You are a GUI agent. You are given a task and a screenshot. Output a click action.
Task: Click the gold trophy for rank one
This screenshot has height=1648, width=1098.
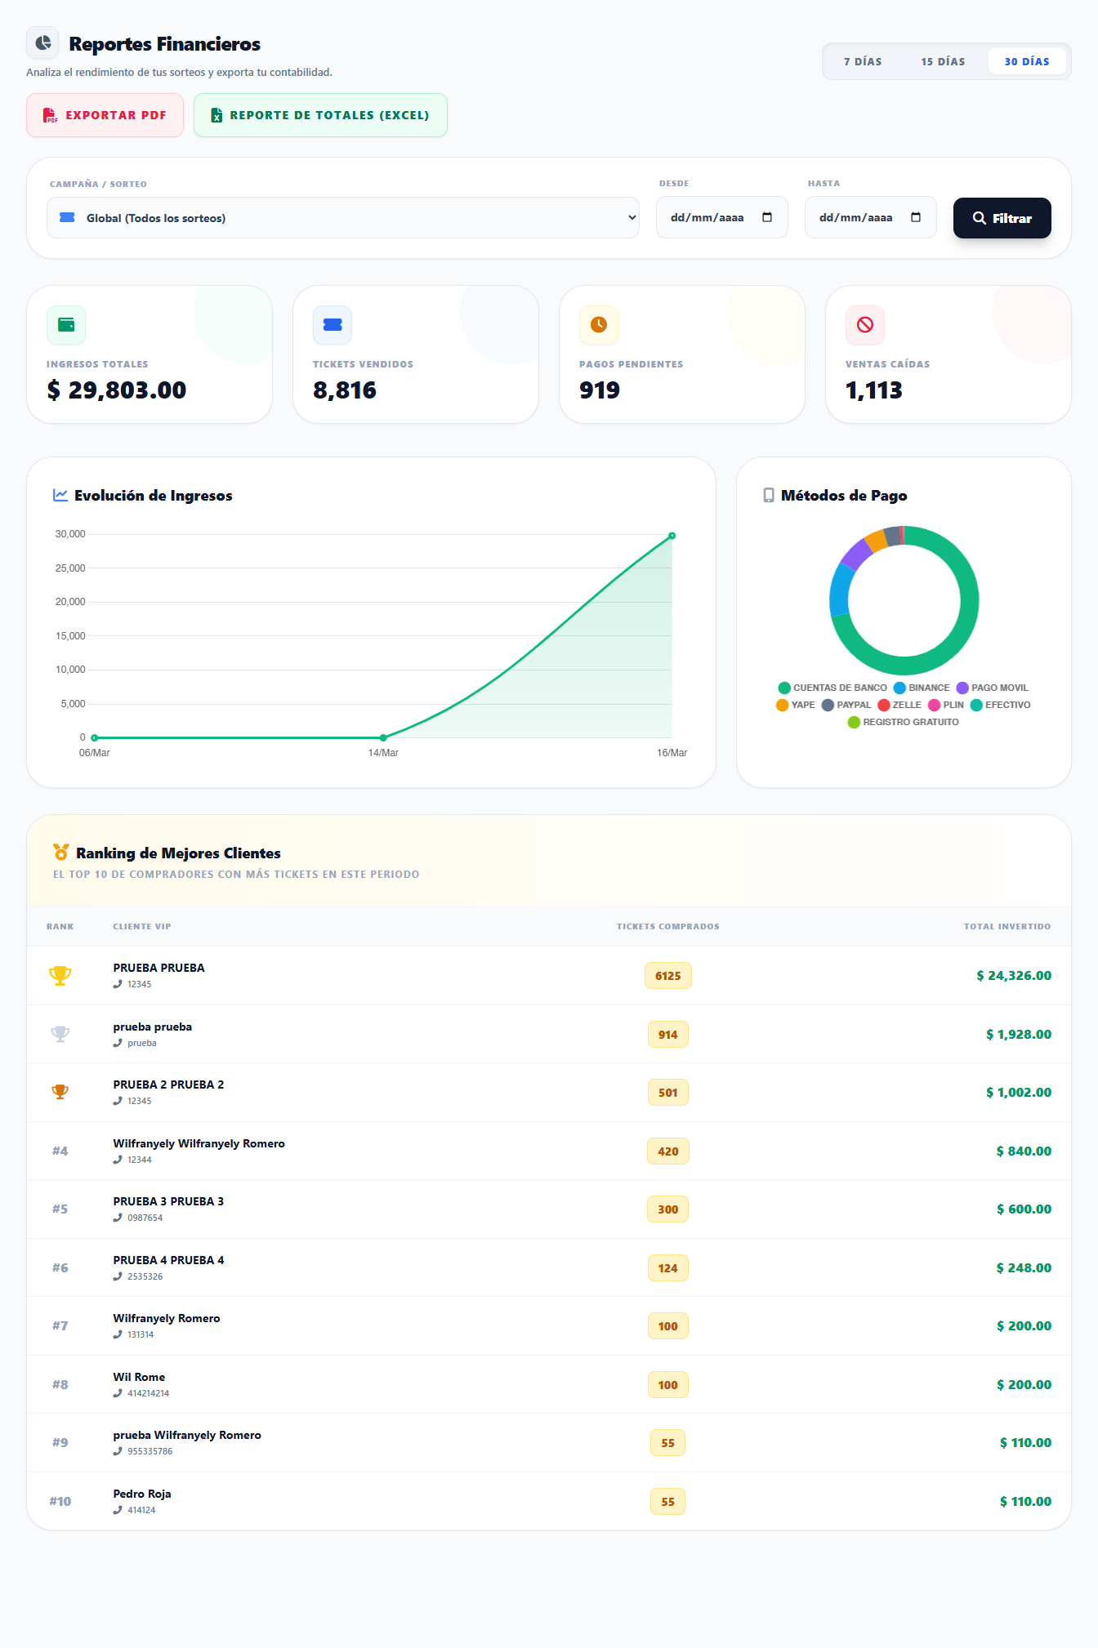pyautogui.click(x=60, y=976)
